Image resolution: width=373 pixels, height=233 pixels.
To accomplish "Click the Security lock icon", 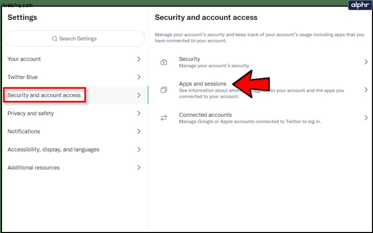I will tap(164, 62).
